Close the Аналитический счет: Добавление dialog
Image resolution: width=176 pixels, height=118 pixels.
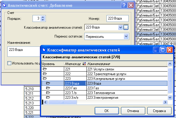pyautogui.click(x=131, y=5)
